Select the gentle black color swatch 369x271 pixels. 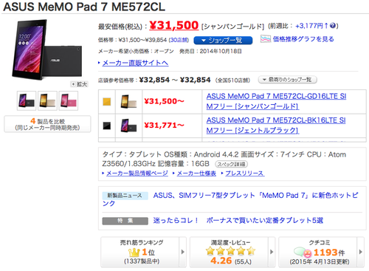106,126
